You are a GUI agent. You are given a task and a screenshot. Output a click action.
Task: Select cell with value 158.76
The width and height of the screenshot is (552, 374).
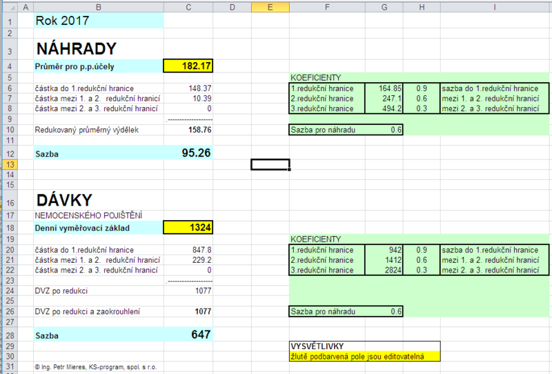click(188, 130)
